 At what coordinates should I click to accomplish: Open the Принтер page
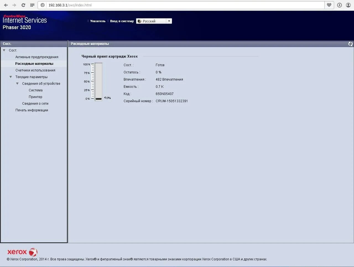(35, 97)
